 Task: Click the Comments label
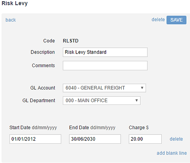coord(43,66)
